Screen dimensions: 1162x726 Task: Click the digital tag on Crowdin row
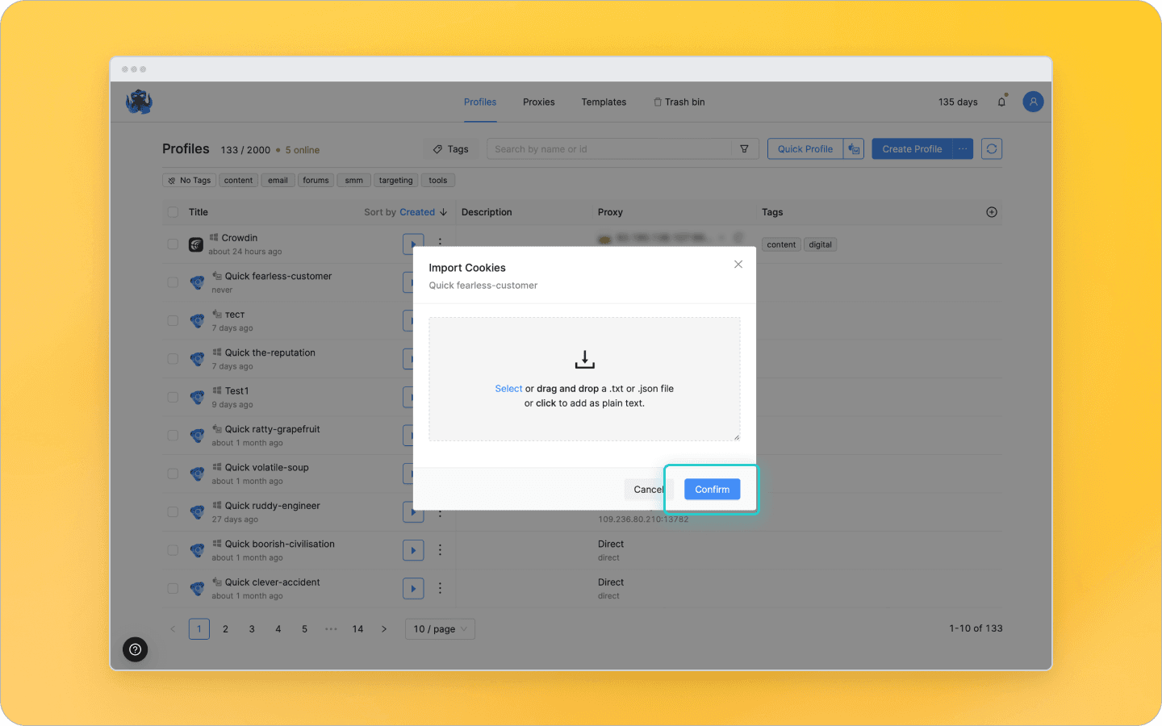pyautogui.click(x=820, y=244)
